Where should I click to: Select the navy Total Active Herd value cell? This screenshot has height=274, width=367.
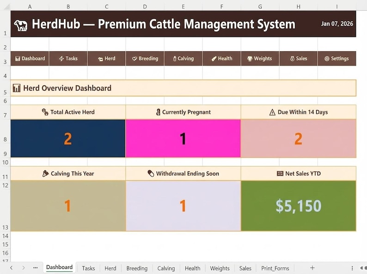click(x=68, y=139)
